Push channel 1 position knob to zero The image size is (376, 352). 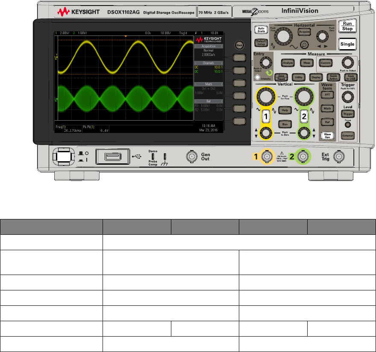point(266,133)
